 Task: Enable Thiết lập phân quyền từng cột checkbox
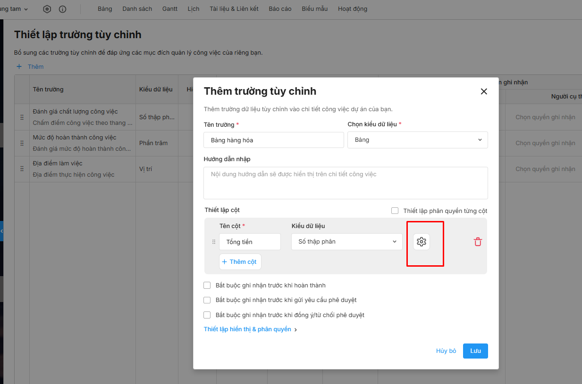395,211
